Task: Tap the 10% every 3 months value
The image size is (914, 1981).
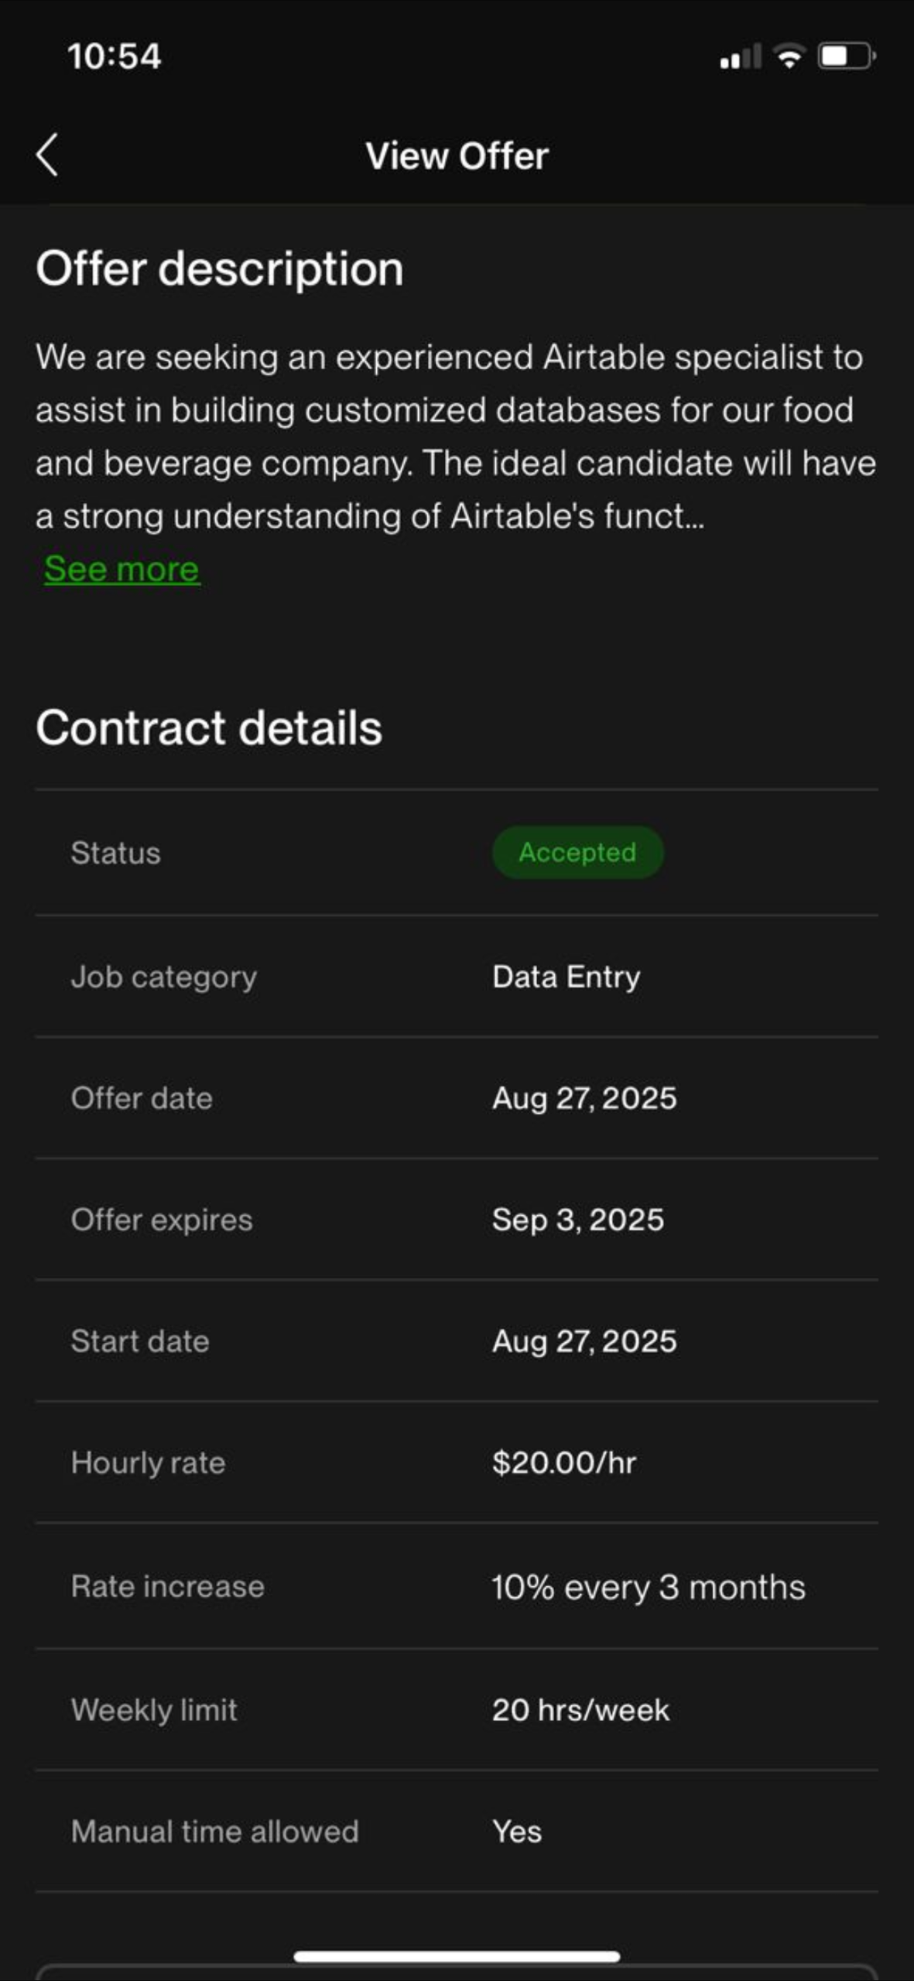Action: click(649, 1588)
